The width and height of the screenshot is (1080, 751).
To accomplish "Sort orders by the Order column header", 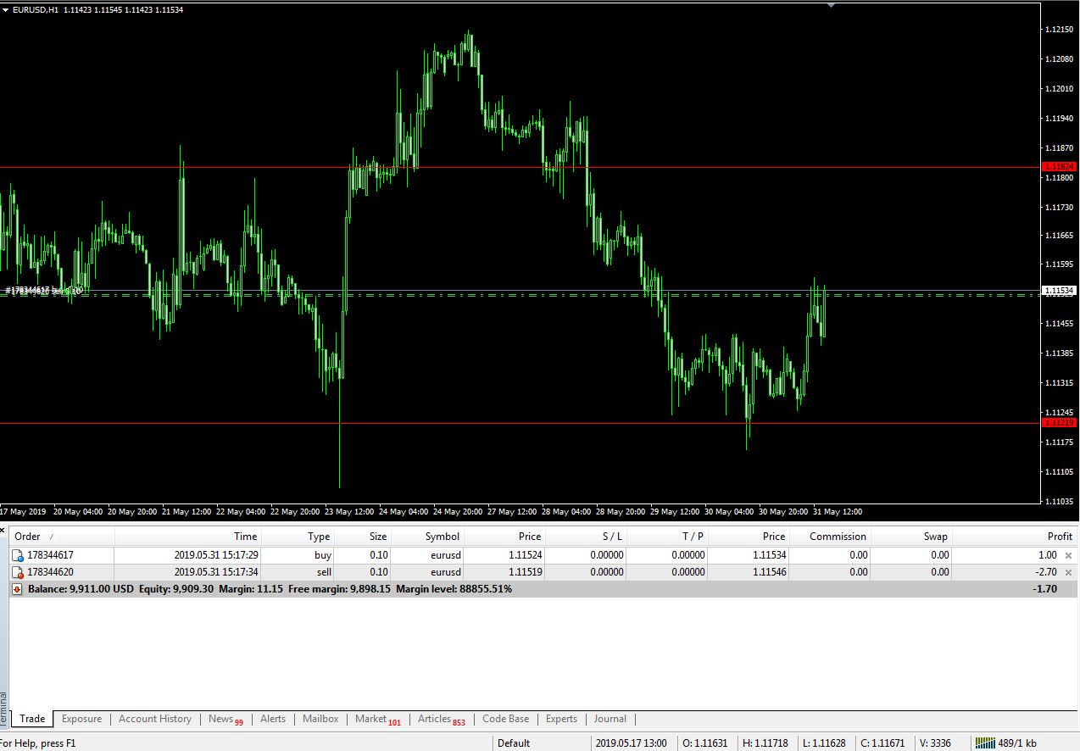I will click(28, 537).
